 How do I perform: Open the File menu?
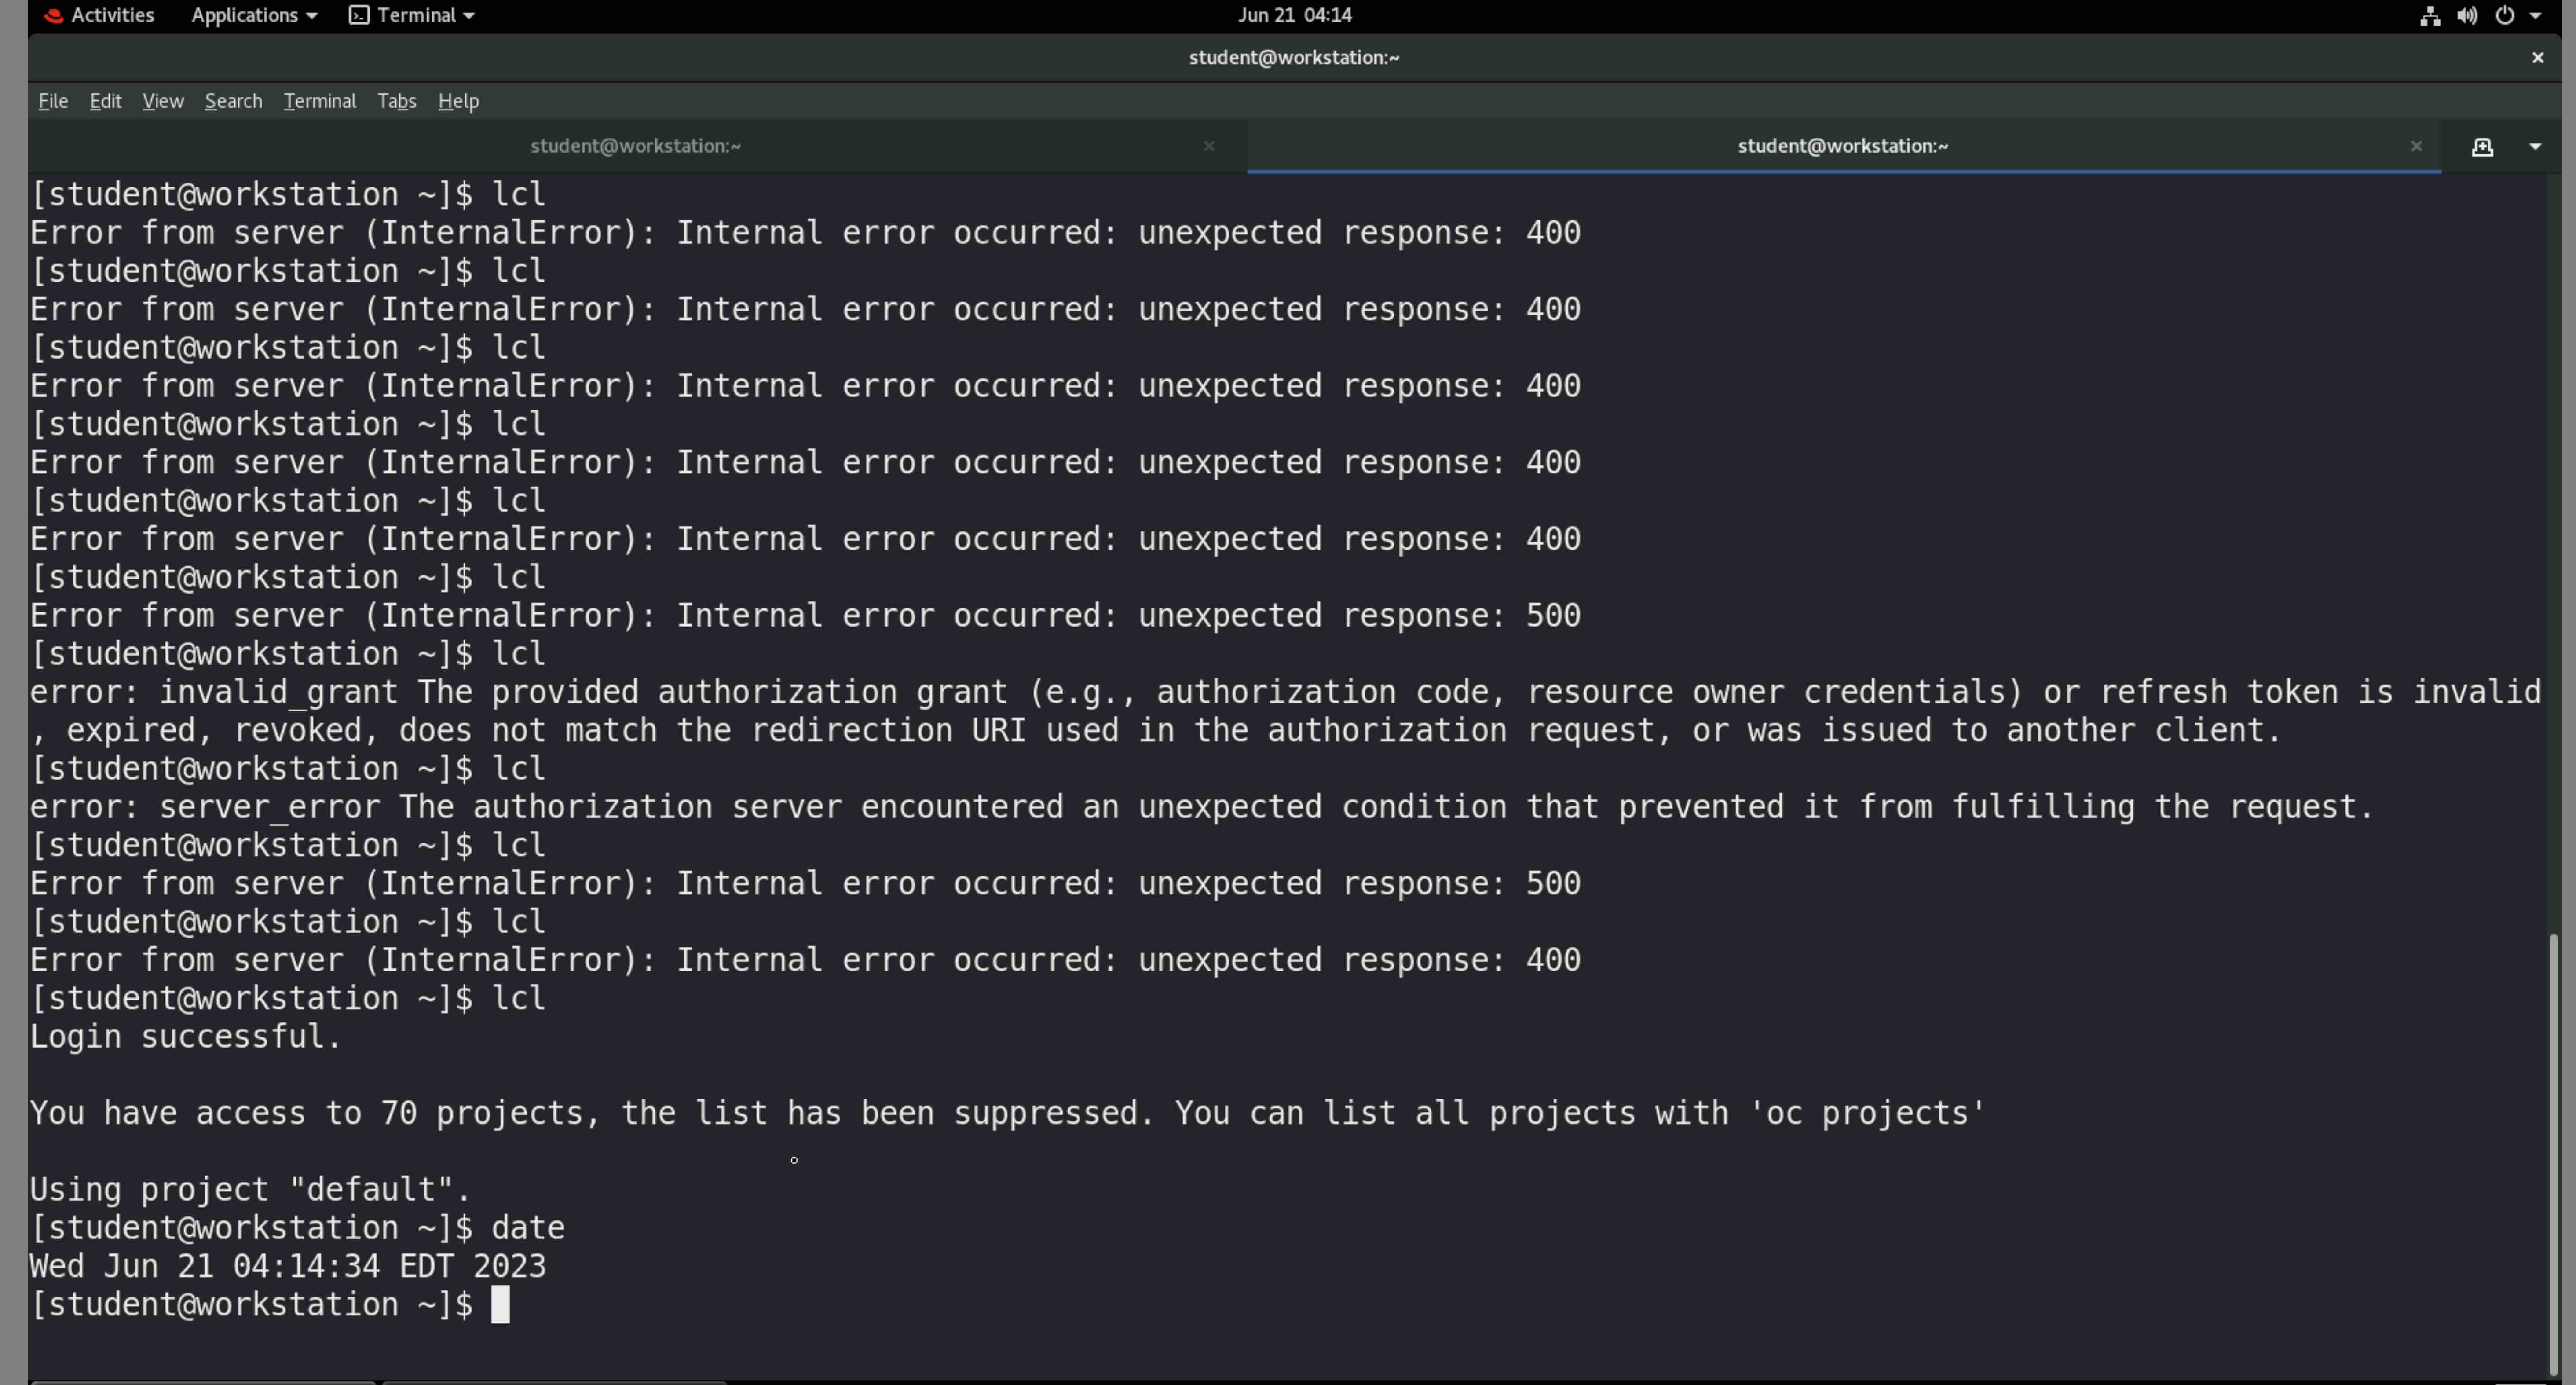point(52,101)
